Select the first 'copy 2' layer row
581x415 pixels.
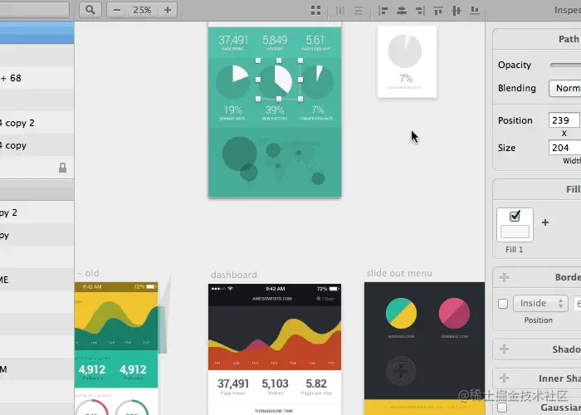coord(37,123)
